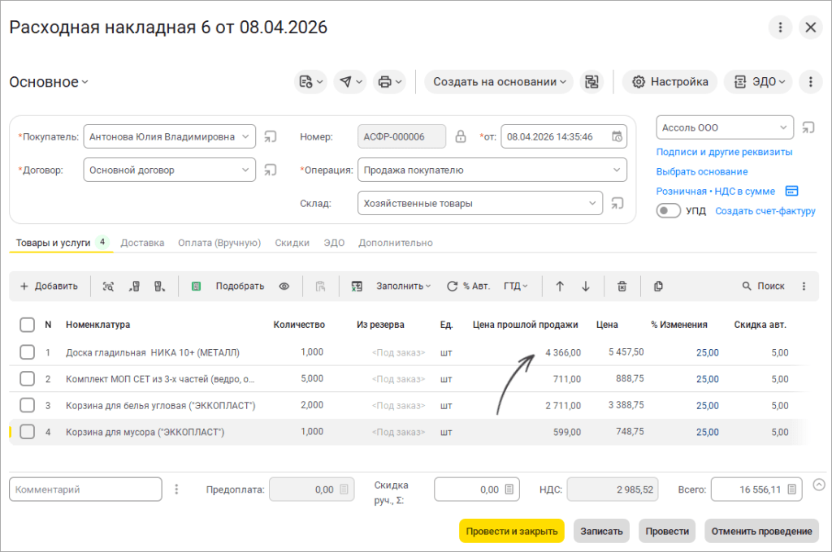Click the green Excel-style selection icon

[196, 287]
